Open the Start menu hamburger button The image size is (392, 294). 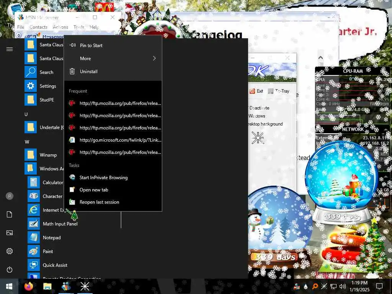[10, 49]
